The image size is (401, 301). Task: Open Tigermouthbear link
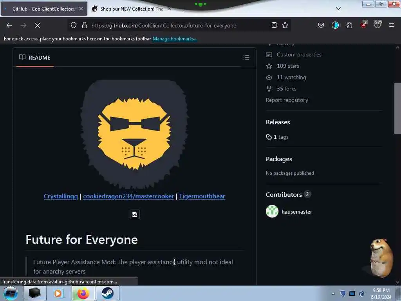(x=202, y=196)
